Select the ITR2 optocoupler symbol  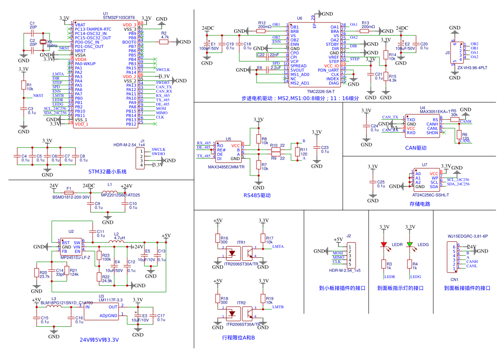tap(240, 313)
